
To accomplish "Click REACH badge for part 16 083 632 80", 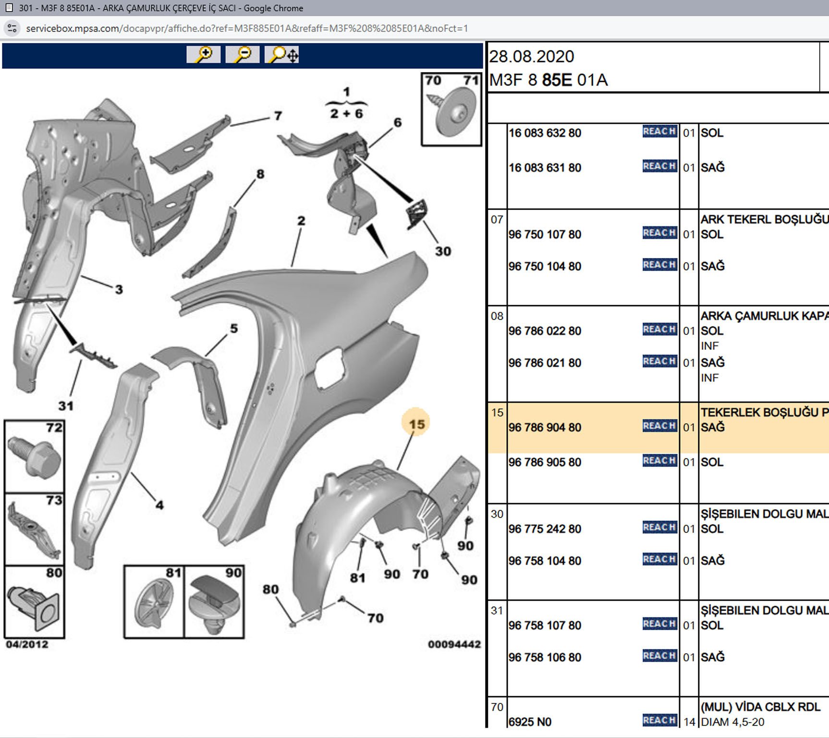I will (659, 132).
